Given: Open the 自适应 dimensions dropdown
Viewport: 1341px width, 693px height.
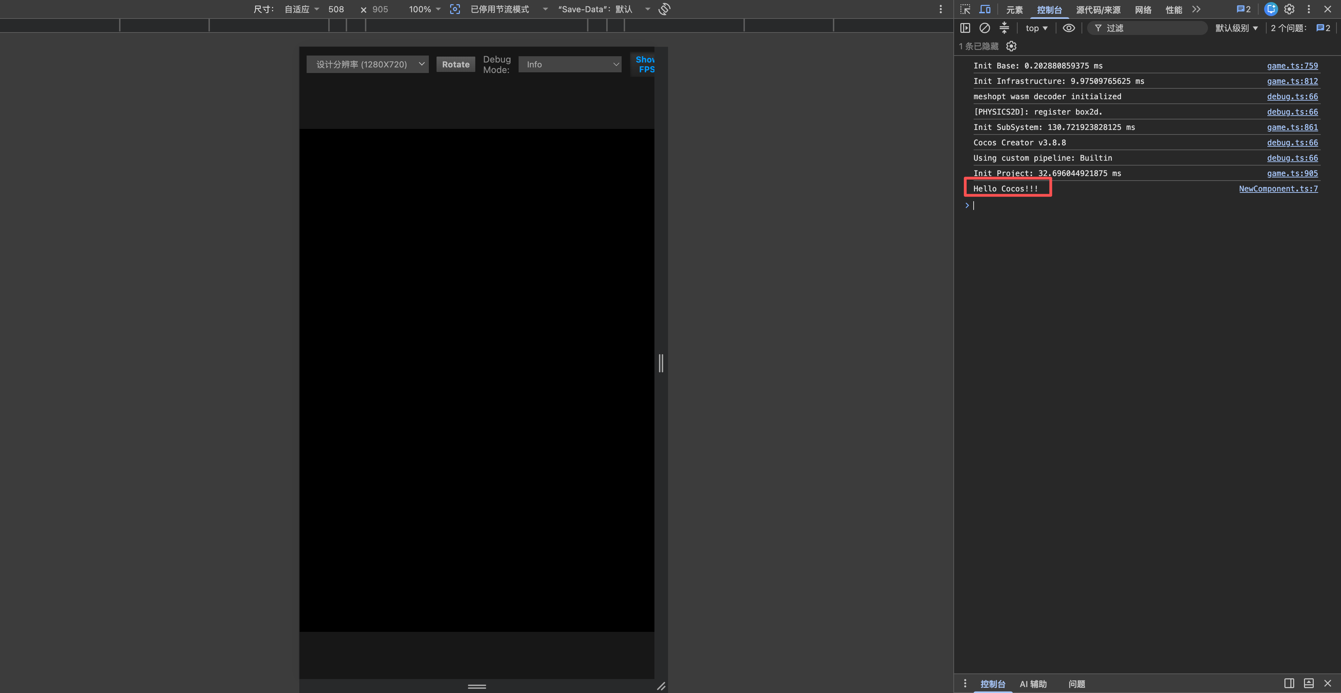Looking at the screenshot, I should (302, 9).
